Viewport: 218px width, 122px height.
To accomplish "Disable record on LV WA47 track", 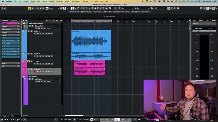I will (35, 72).
